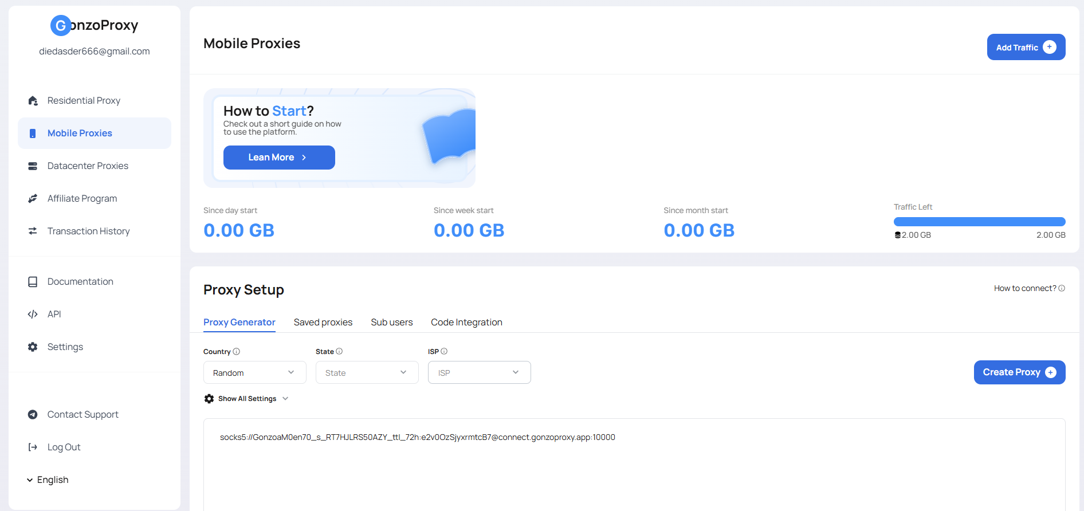Screen dimensions: 1084x511
Task: Click the Traffic Left label
Action: [x=913, y=207]
